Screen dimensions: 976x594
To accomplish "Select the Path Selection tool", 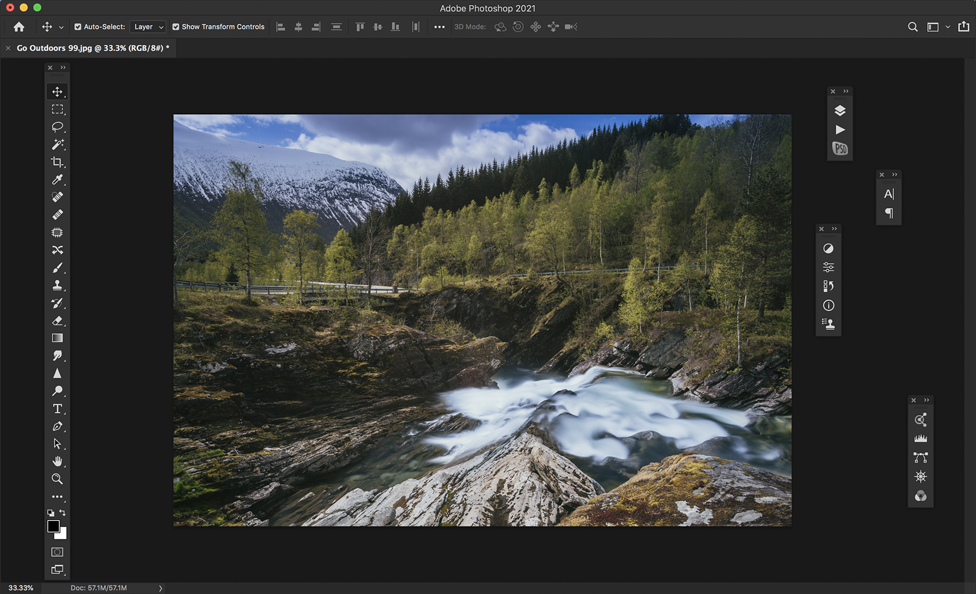I will (57, 444).
